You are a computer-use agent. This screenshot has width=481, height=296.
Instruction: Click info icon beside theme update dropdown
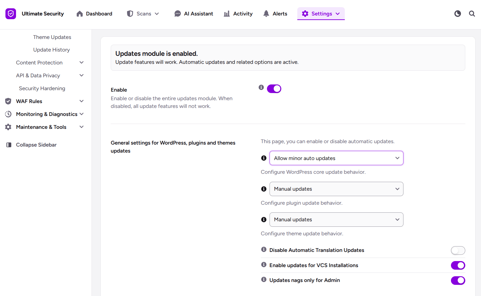(264, 220)
